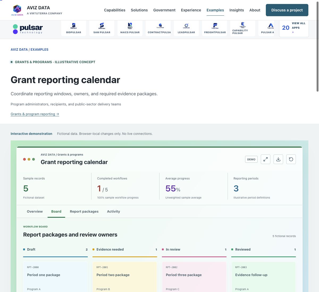Switch to the Overview tab
This screenshot has width=319, height=292.
(x=35, y=212)
